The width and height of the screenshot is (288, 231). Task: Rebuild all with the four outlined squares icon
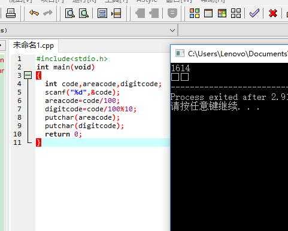click(x=236, y=13)
